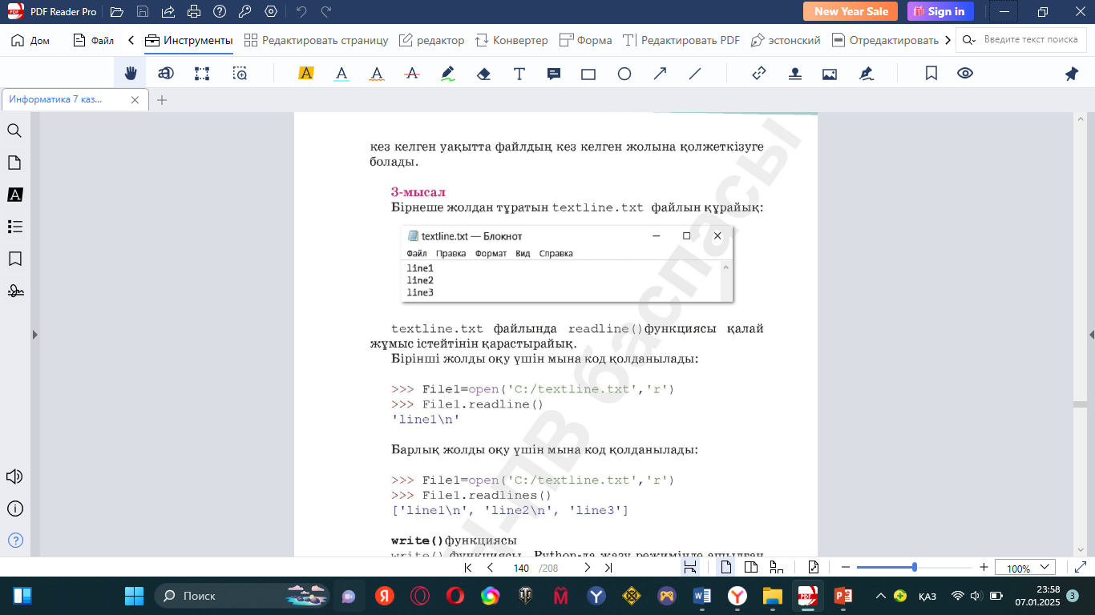Switch to the Конвертер tab
This screenshot has width=1095, height=615.
511,40
